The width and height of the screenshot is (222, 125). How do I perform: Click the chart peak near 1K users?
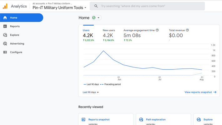click(x=103, y=51)
